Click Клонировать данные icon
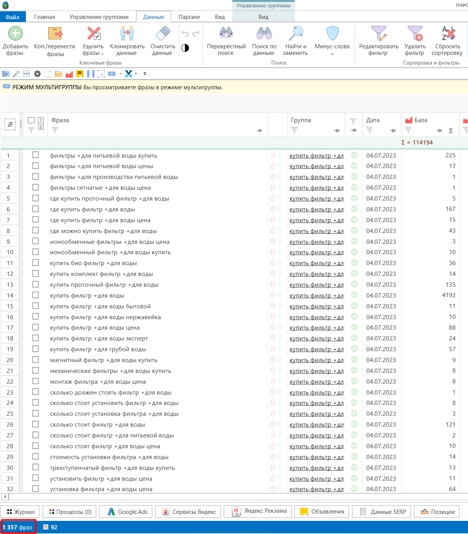This screenshot has width=468, height=534. click(x=127, y=34)
